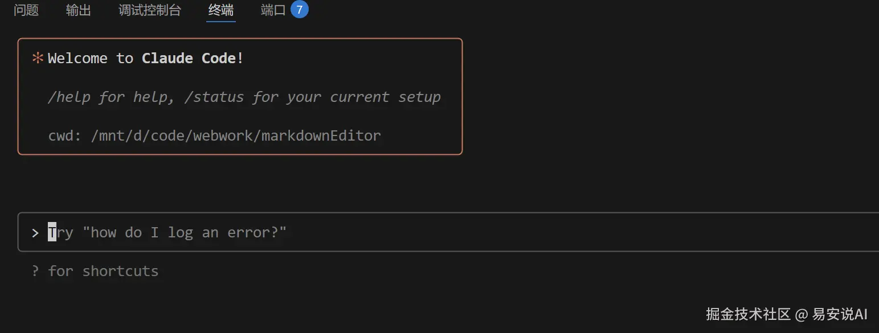This screenshot has height=333, width=879.
Task: Open the 端口 (Ports) tab
Action: coord(273,10)
